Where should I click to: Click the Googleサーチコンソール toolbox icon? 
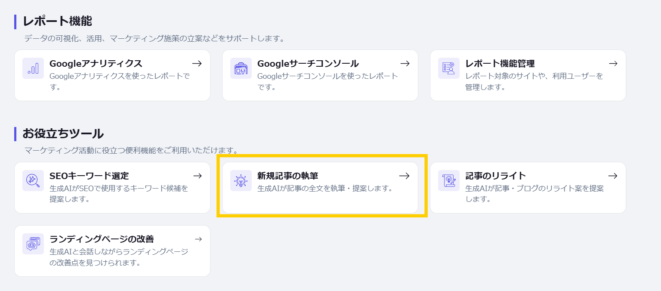click(x=241, y=68)
